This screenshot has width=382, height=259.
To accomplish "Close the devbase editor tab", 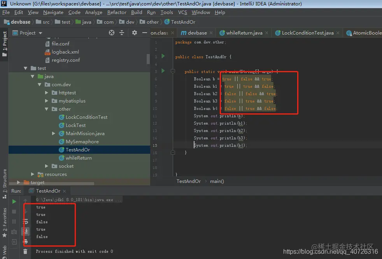I will (x=211, y=33).
